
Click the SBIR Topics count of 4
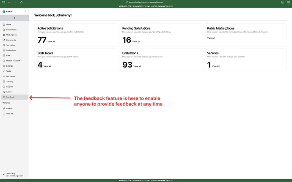click(x=40, y=65)
